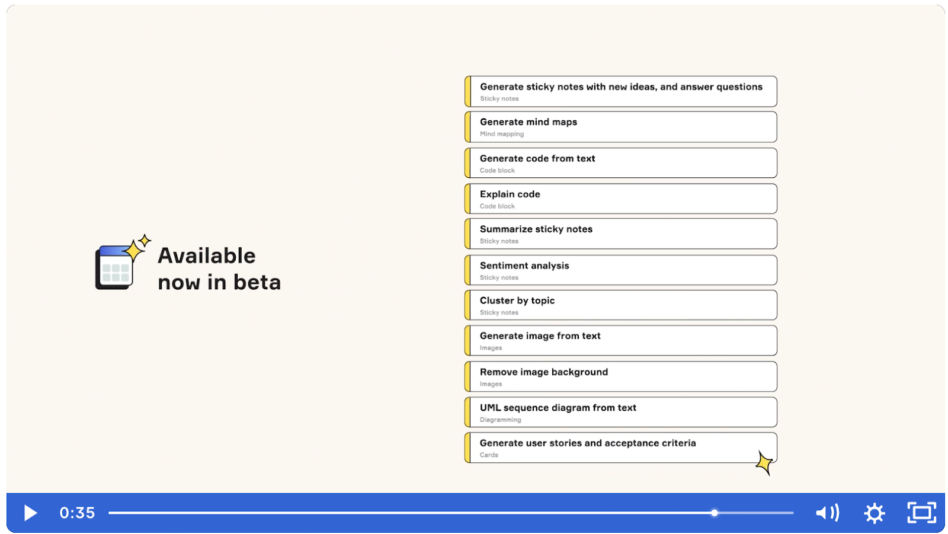Click the video progress slider handle
The image size is (948, 534).
pos(715,513)
